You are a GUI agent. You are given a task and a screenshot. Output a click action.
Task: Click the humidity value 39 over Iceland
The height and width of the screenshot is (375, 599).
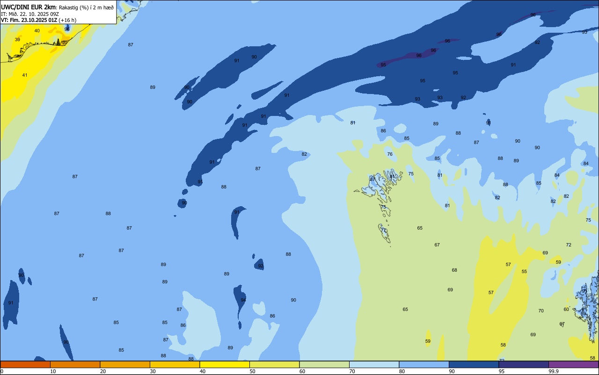click(x=17, y=39)
